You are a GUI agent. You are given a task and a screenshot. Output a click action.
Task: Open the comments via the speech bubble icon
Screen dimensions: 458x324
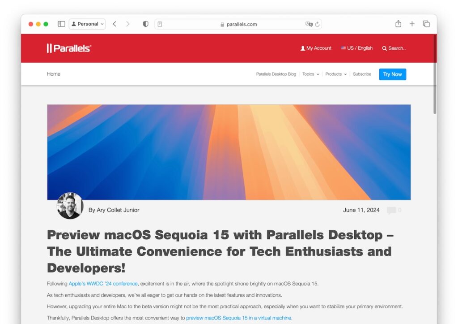(393, 210)
